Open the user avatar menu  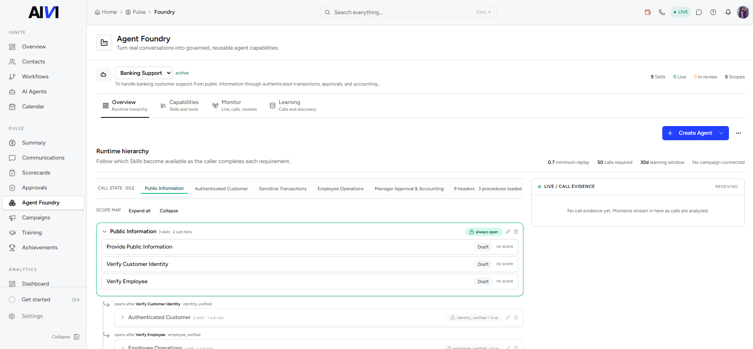743,12
